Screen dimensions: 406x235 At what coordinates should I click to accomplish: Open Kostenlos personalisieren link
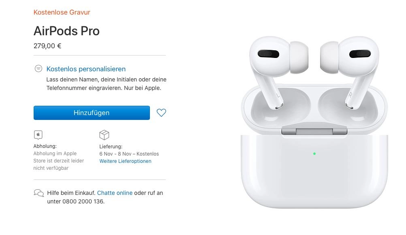point(86,69)
